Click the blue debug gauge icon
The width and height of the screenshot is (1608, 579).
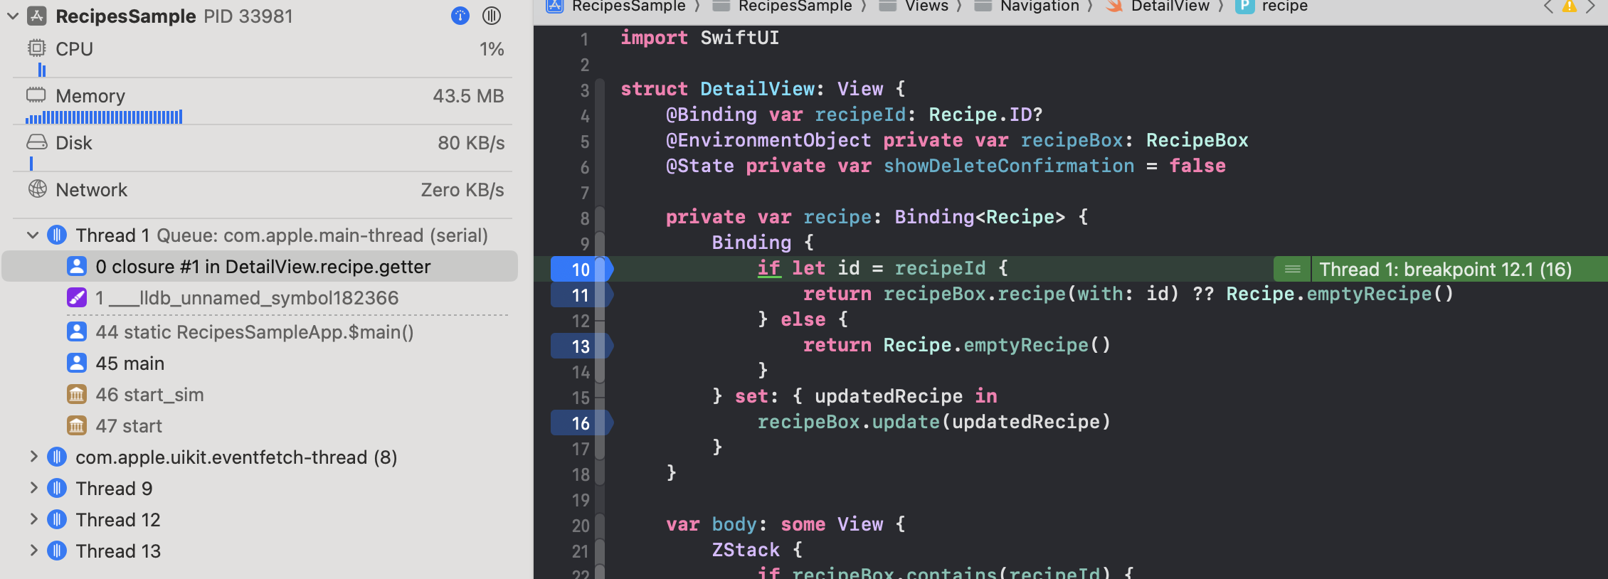coord(460,16)
